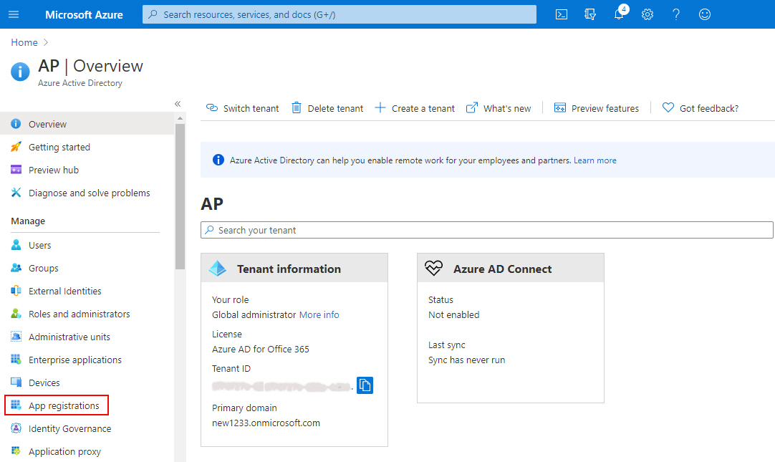This screenshot has height=462, width=775.
Task: Open Directory and subscription filter icon
Action: pyautogui.click(x=590, y=14)
